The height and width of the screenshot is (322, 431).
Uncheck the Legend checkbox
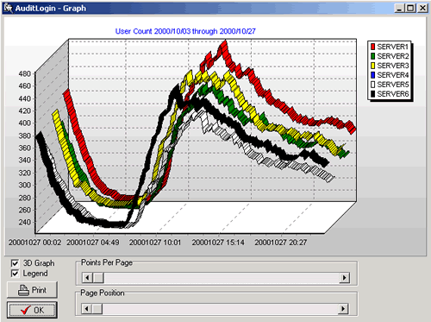[x=15, y=274]
